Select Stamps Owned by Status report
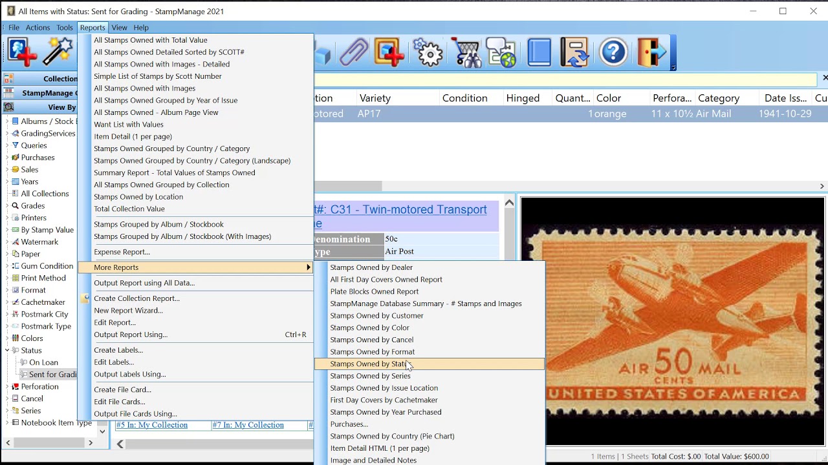This screenshot has height=465, width=828. coord(430,364)
